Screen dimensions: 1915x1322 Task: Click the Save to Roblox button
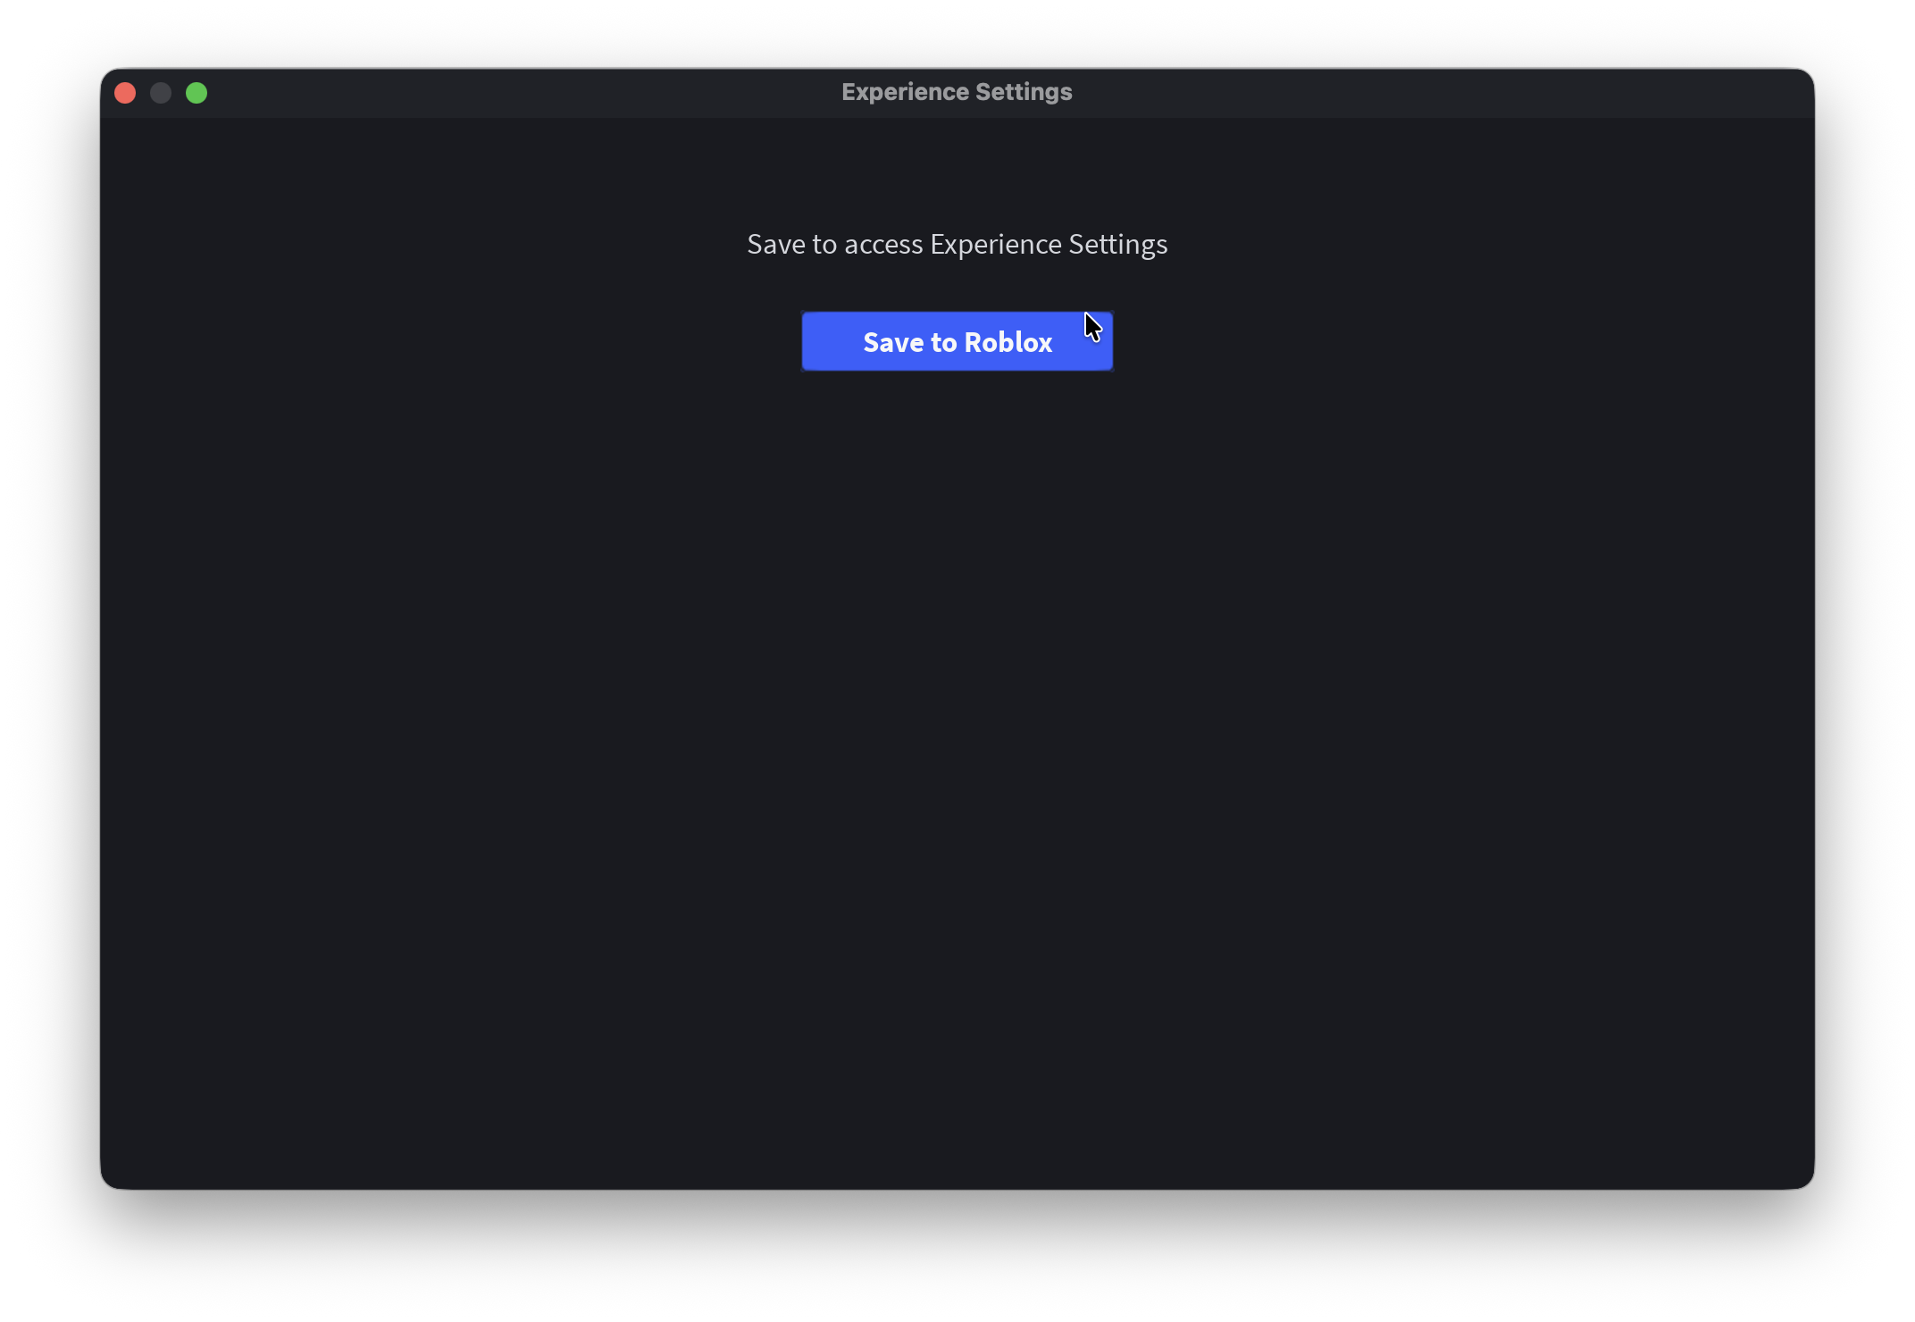pyautogui.click(x=957, y=341)
